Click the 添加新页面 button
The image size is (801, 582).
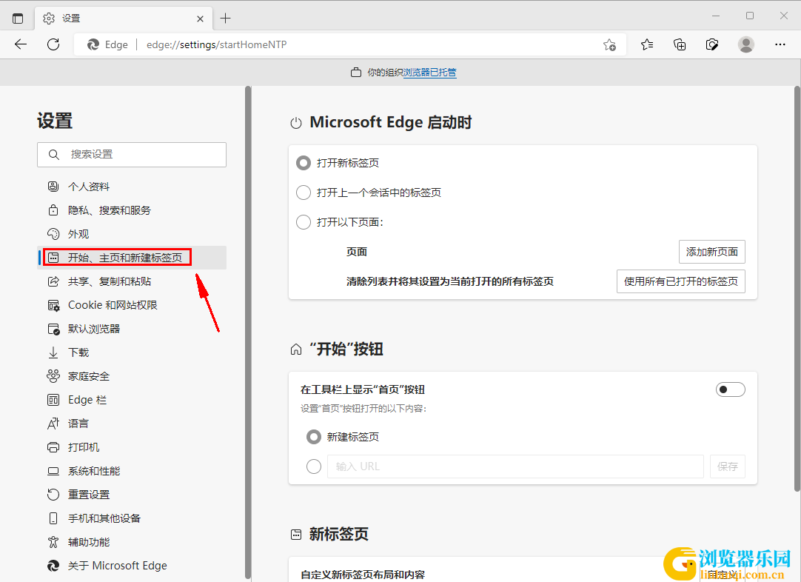pos(711,252)
